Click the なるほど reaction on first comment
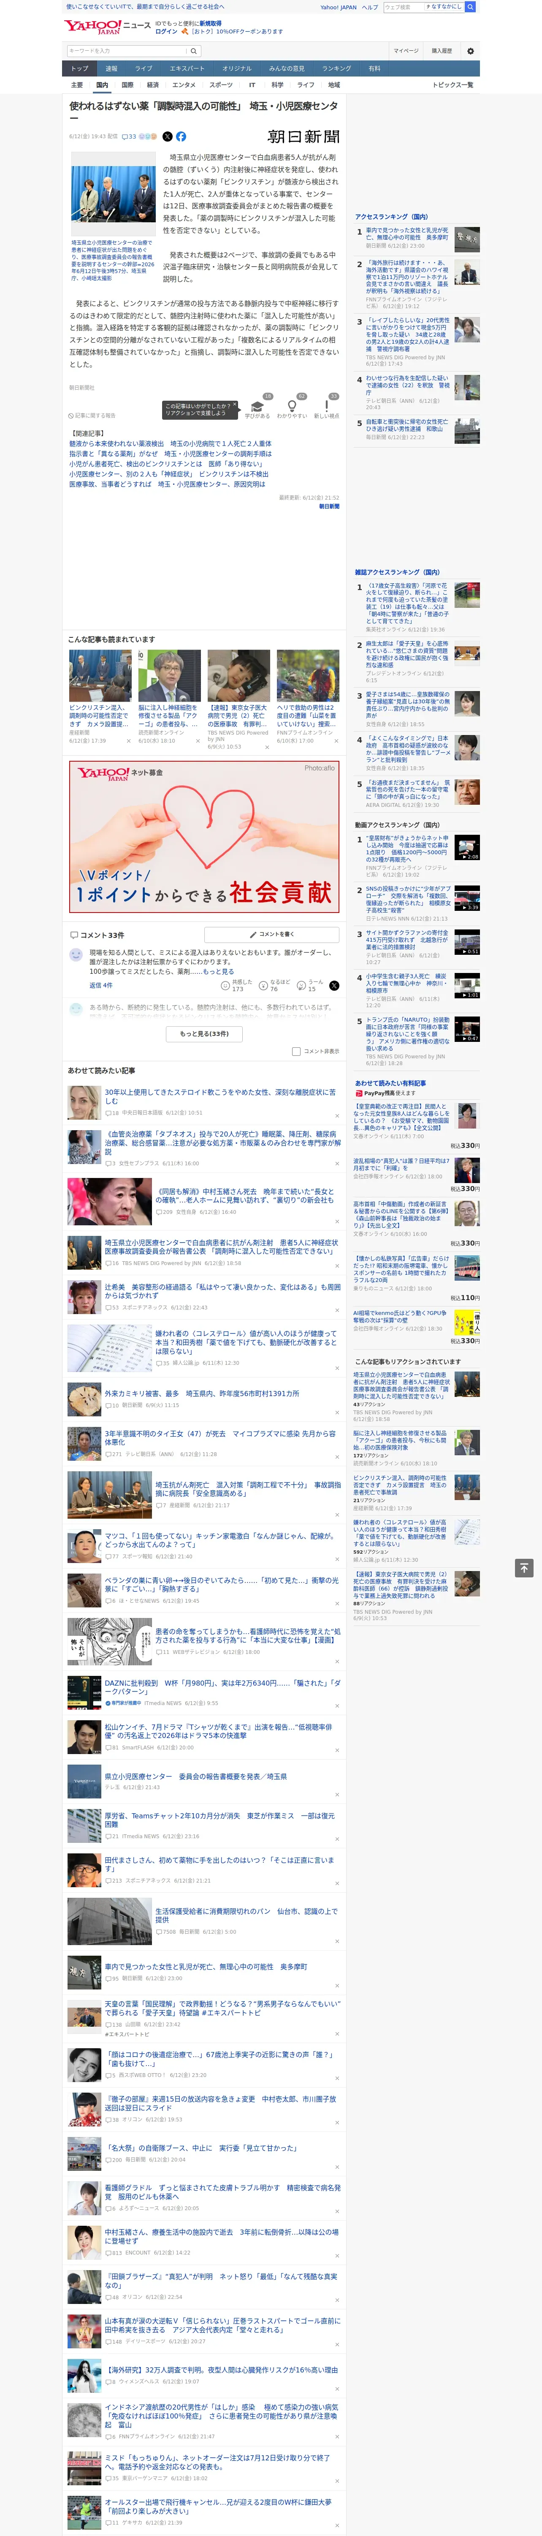The width and height of the screenshot is (542, 2536). (x=264, y=986)
